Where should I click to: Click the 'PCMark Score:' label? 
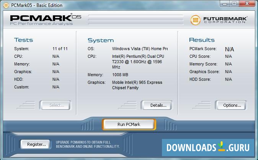203,49
